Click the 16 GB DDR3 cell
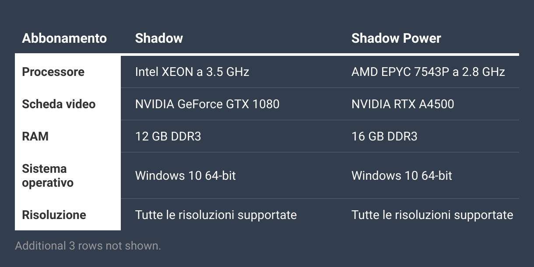The image size is (534, 267). [384, 136]
